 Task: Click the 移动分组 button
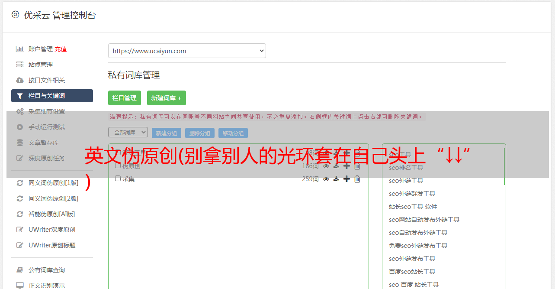[x=233, y=133]
